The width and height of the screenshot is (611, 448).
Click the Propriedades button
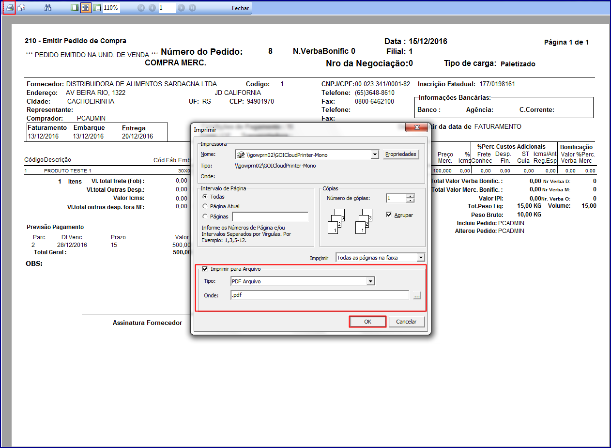point(401,154)
